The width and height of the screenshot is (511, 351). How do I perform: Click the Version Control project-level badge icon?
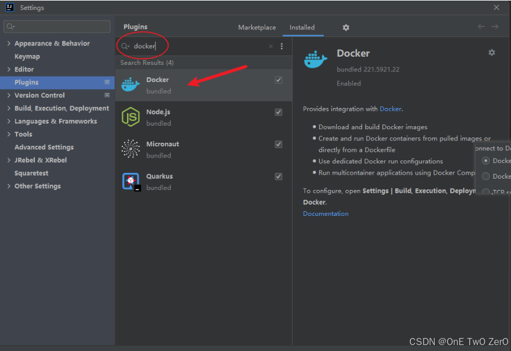[107, 96]
